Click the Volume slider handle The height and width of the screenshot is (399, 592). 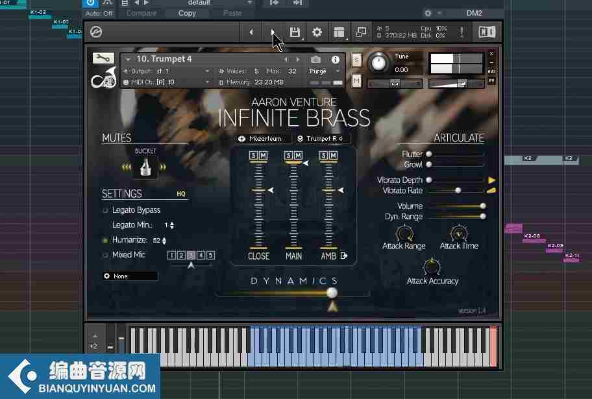point(482,206)
